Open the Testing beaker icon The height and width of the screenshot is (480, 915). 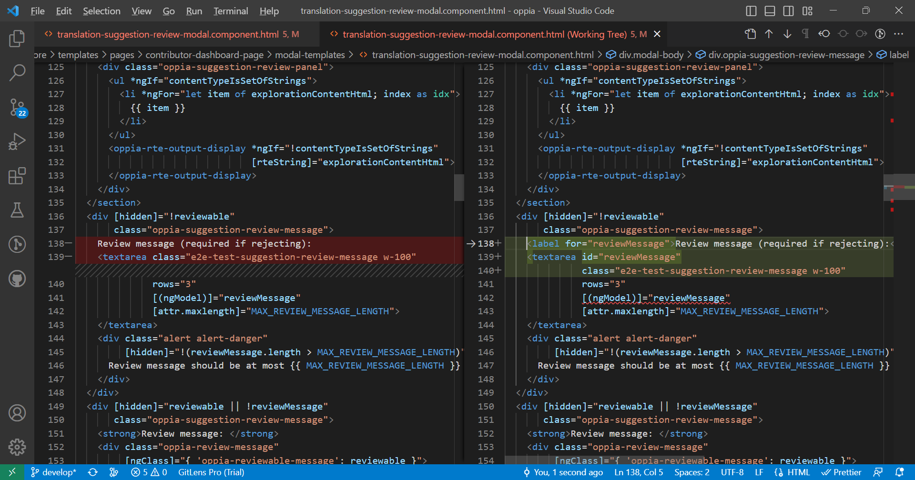click(x=18, y=210)
